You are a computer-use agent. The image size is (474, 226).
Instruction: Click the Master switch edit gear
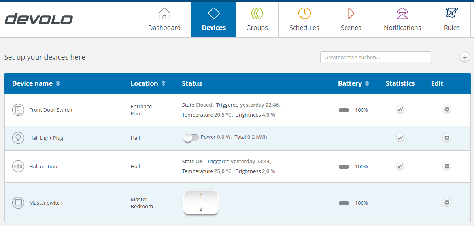(447, 202)
